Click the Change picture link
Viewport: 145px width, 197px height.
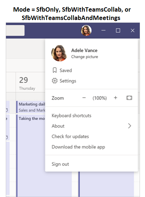tap(84, 57)
